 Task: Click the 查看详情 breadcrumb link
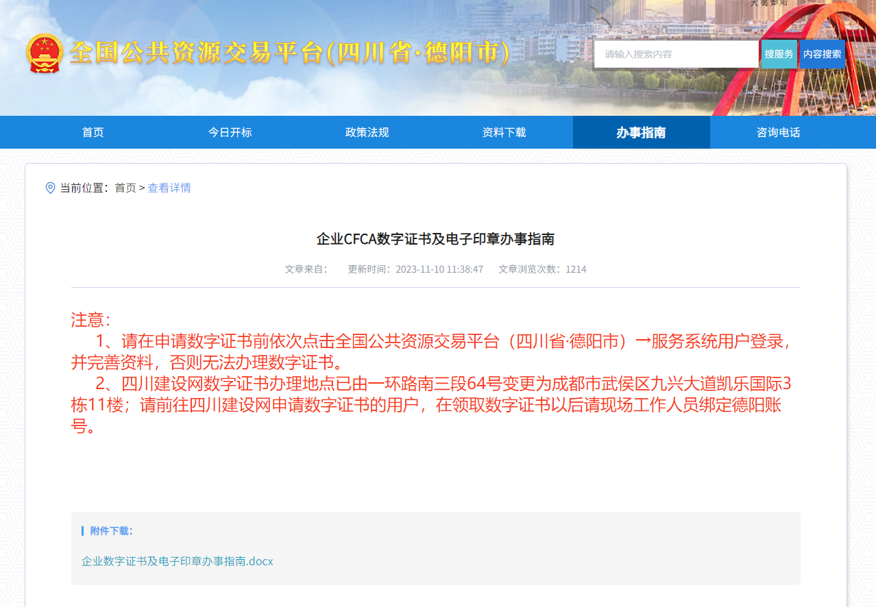pos(169,188)
